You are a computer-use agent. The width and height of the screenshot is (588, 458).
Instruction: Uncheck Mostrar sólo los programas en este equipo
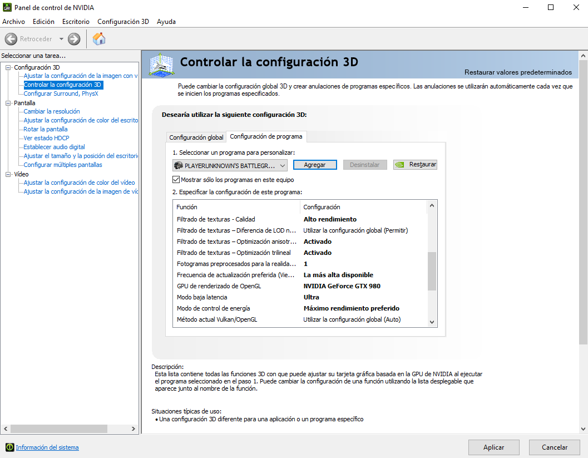(176, 180)
